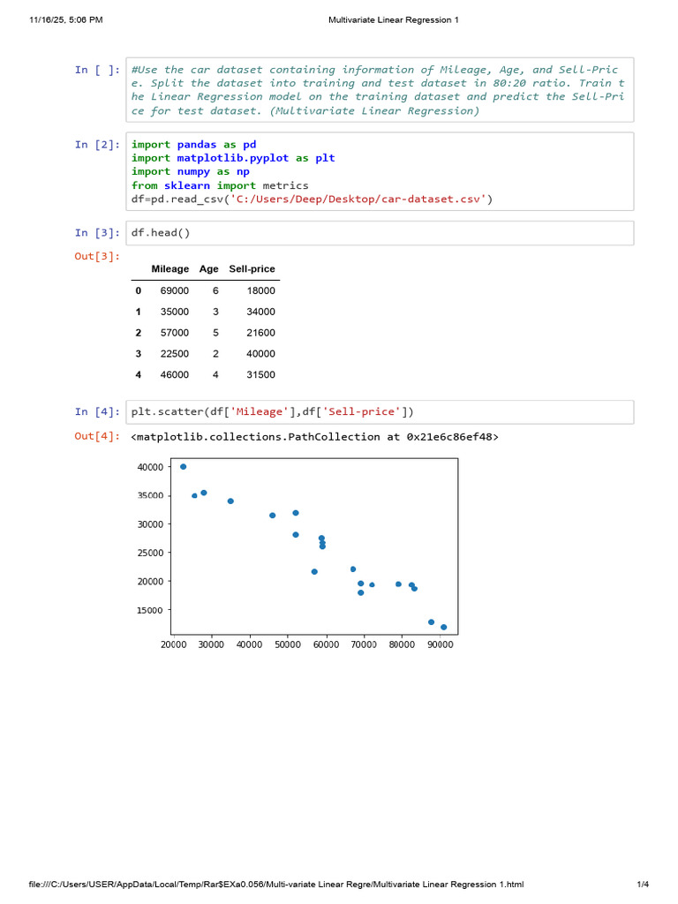Click the file path footer text

276,885
